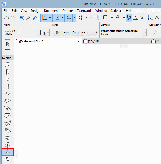The image size is (161, 164).
Task: Select the Beam tool
Action: (x=8, y=93)
